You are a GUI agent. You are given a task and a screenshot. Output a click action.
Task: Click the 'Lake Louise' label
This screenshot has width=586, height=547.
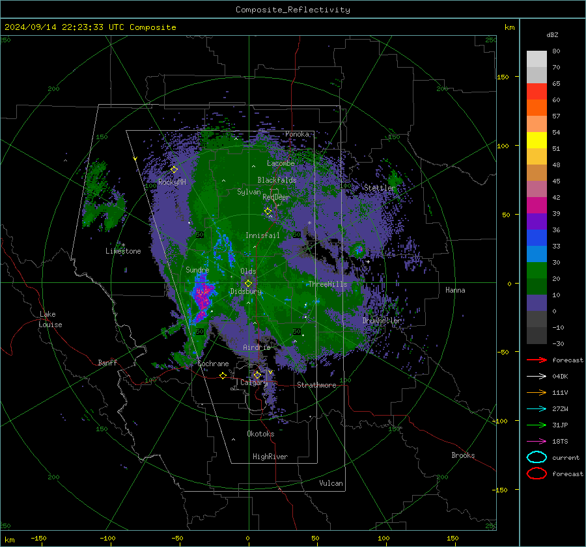pyautogui.click(x=50, y=319)
